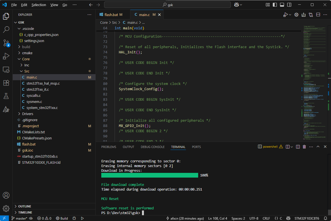This screenshot has height=221, width=331.
Task: Open the Search view in activity bar
Action: (6, 30)
